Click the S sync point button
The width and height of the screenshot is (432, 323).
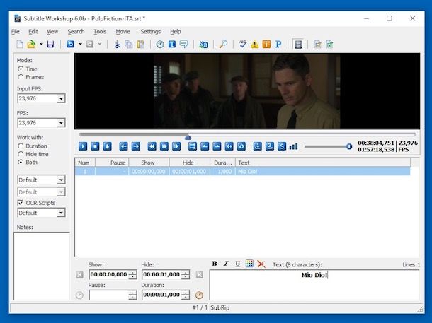pos(282,146)
